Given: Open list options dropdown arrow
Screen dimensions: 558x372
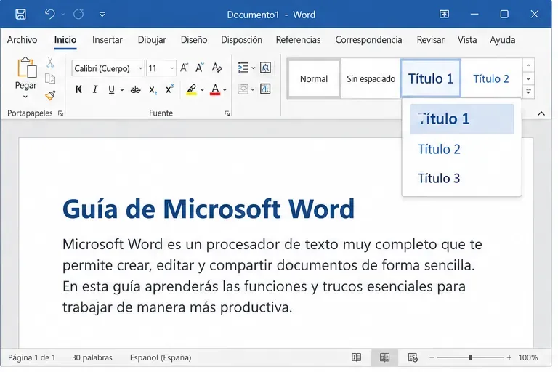Looking at the screenshot, I should coord(253,68).
